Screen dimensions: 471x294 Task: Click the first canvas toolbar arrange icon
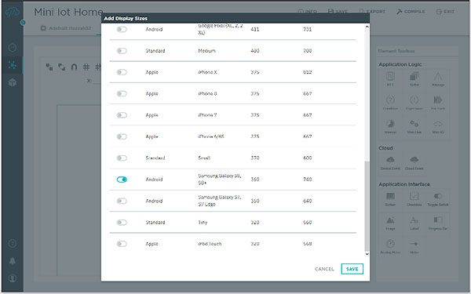tap(49, 67)
